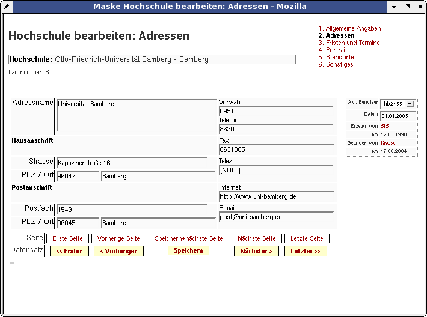Save the record with Speichern

click(188, 250)
